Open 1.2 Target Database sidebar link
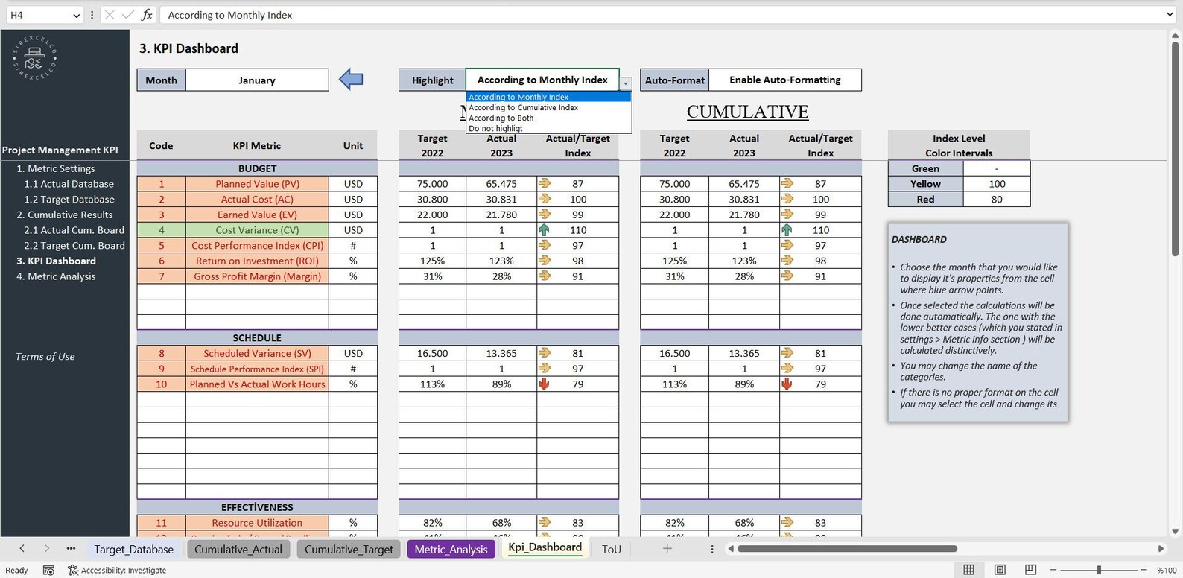The height and width of the screenshot is (578, 1183). click(x=69, y=200)
